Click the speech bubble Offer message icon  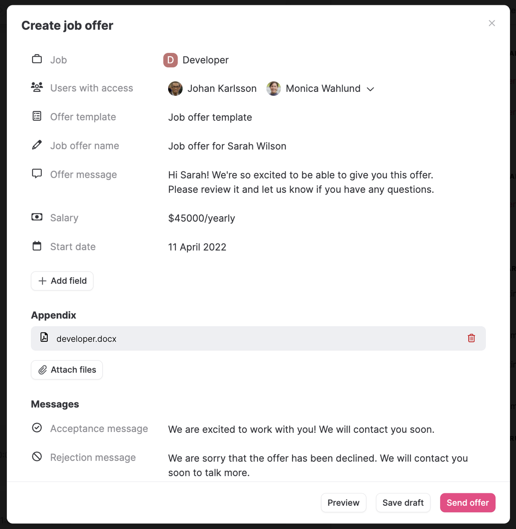[x=37, y=173]
